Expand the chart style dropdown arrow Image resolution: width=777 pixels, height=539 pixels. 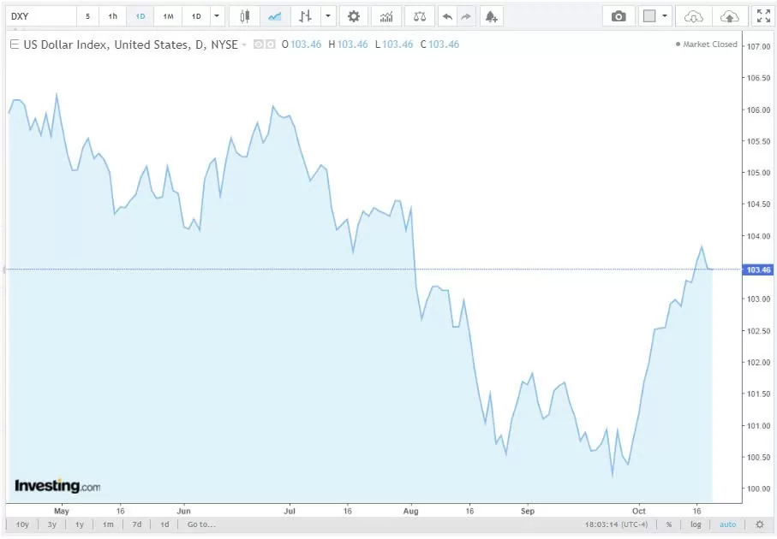328,16
